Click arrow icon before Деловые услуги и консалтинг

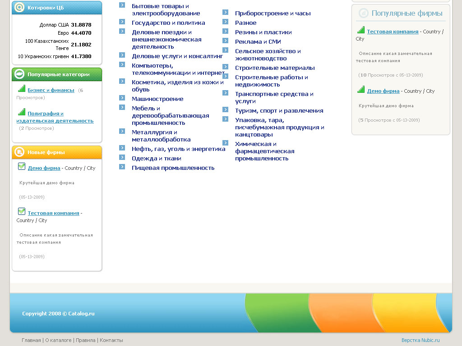122,55
